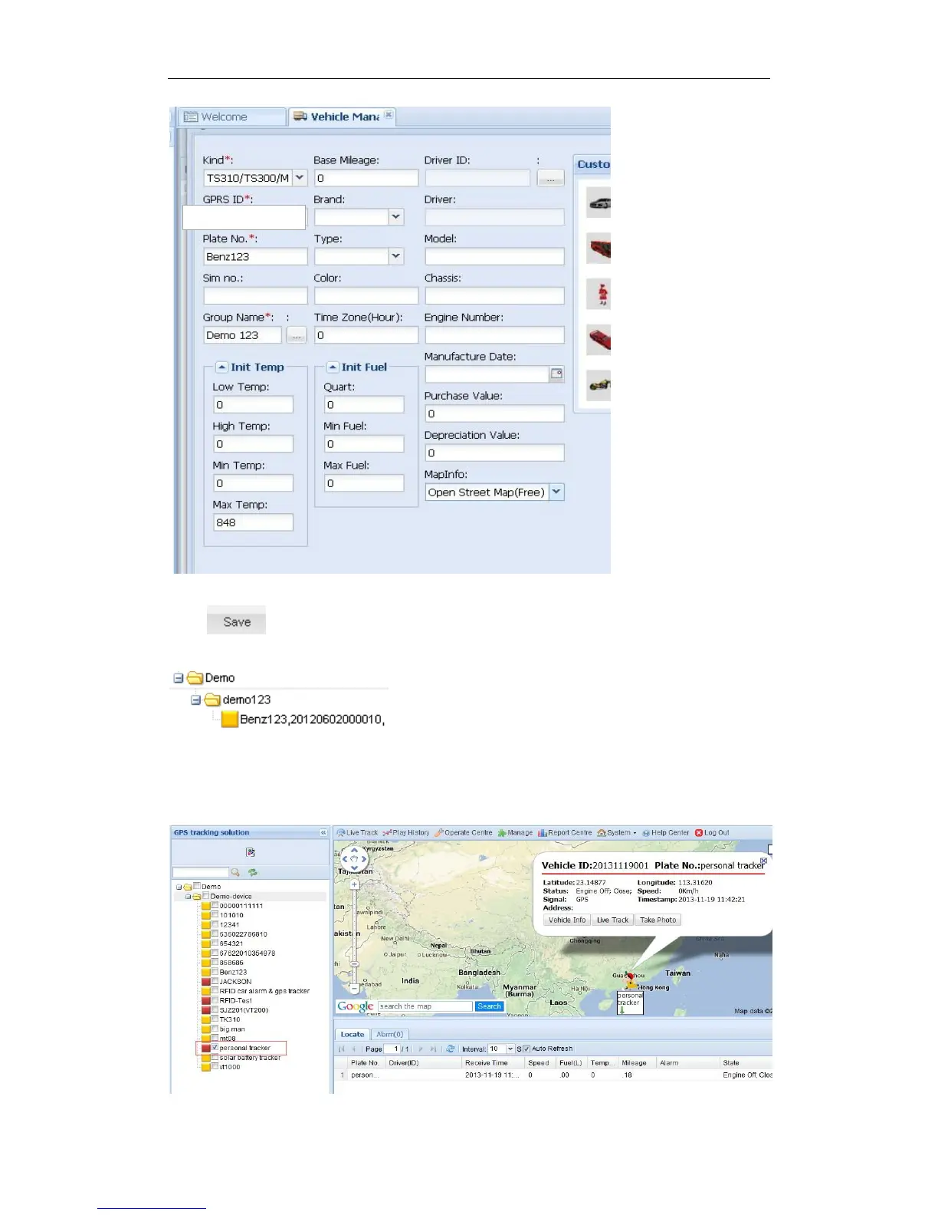This screenshot has height=1215, width=938.
Task: Open the Interval dropdown
Action: (x=510, y=1049)
